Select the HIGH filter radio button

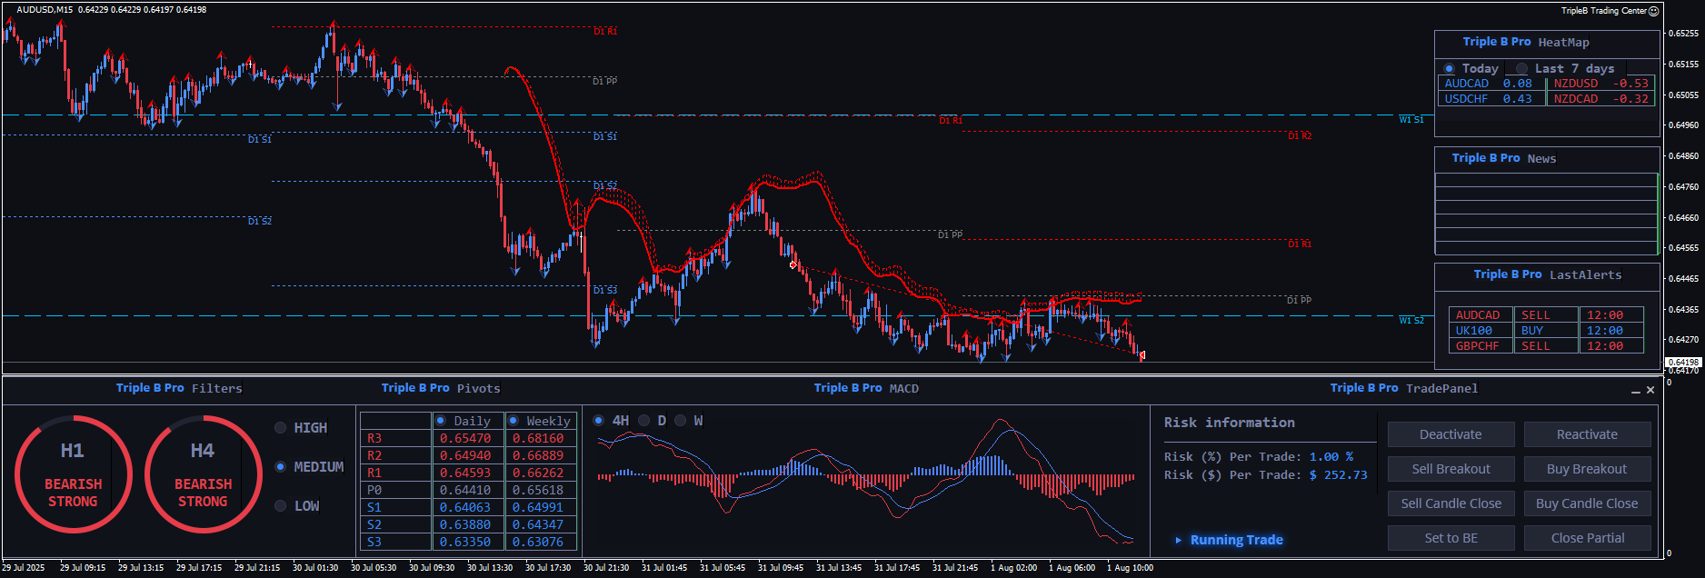[280, 428]
